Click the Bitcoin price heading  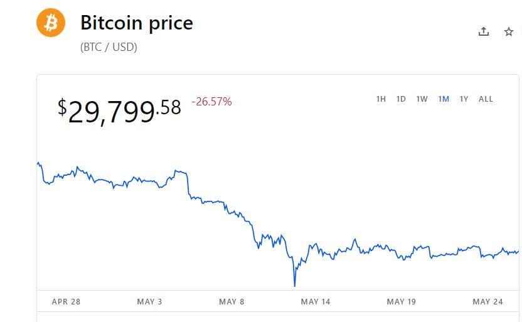tap(136, 23)
